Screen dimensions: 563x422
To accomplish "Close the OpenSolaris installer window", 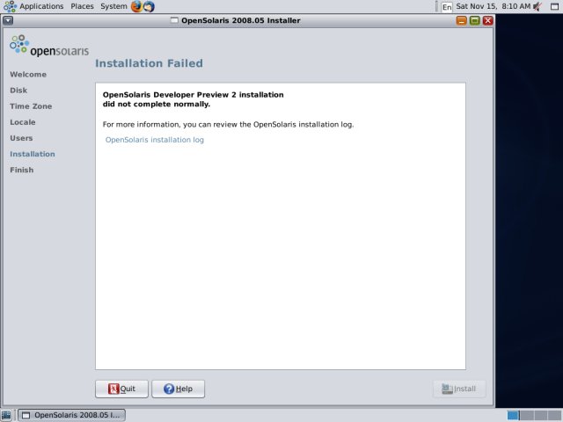I will click(x=488, y=20).
